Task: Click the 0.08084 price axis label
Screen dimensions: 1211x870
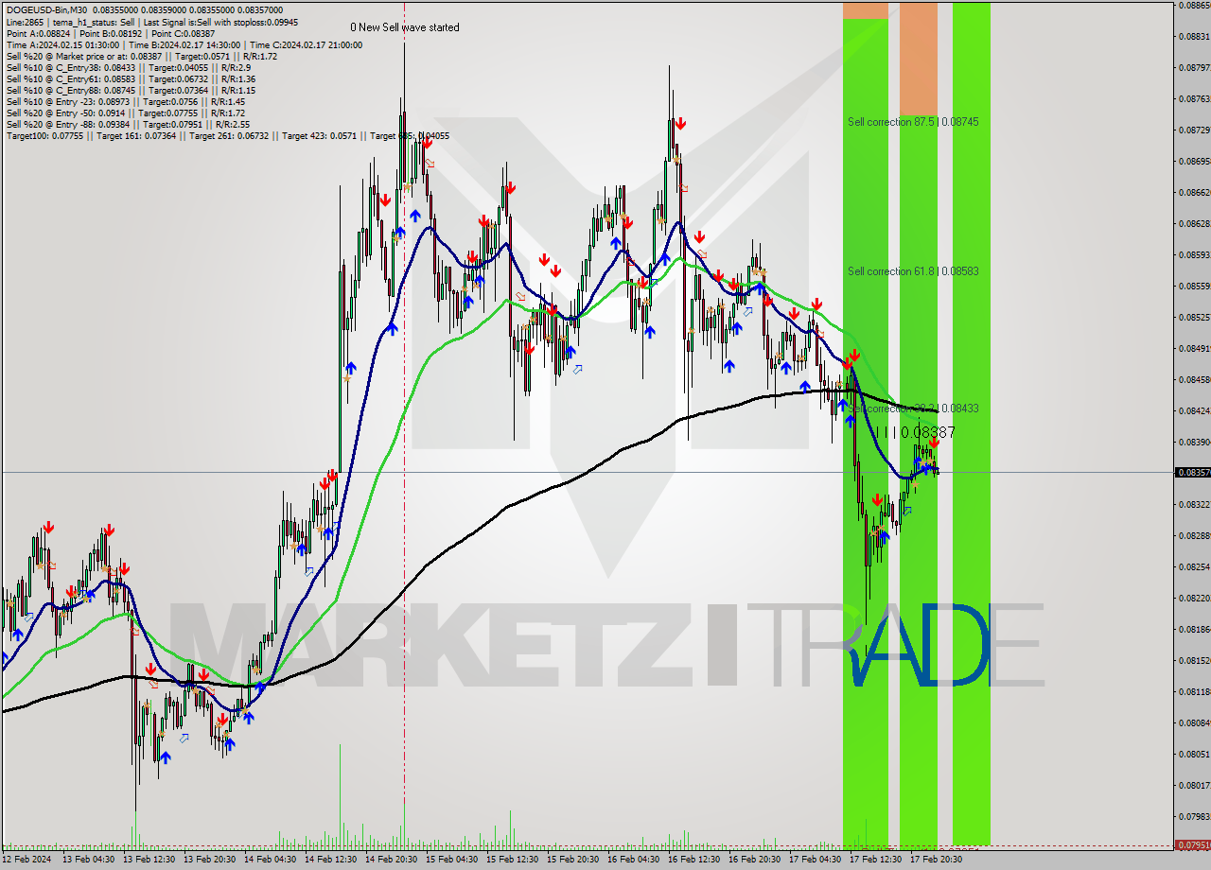Action: pyautogui.click(x=1194, y=722)
